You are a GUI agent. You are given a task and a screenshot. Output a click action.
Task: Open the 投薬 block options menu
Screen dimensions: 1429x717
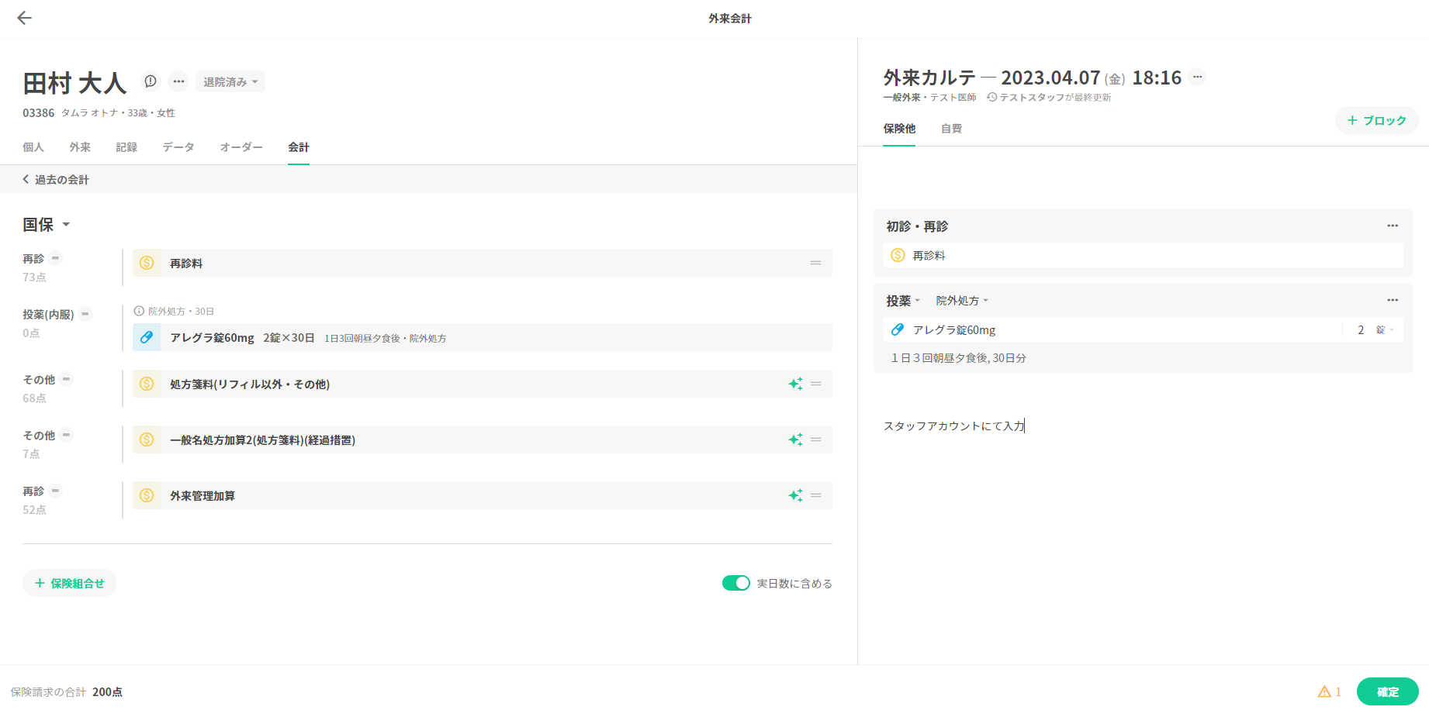(1393, 300)
